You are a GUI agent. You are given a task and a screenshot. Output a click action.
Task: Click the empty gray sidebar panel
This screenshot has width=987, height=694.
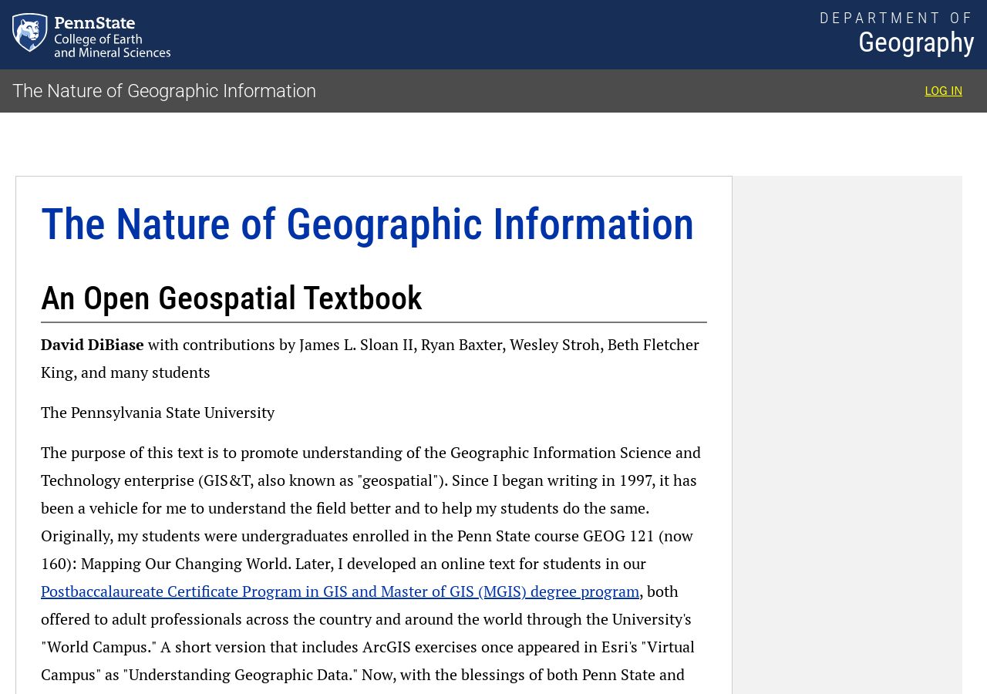point(847,435)
